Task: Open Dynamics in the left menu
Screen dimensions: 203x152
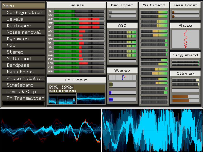Action: point(23,39)
